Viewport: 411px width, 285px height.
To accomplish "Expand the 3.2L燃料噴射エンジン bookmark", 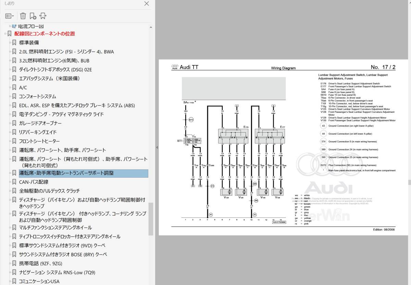I will coord(10,60).
